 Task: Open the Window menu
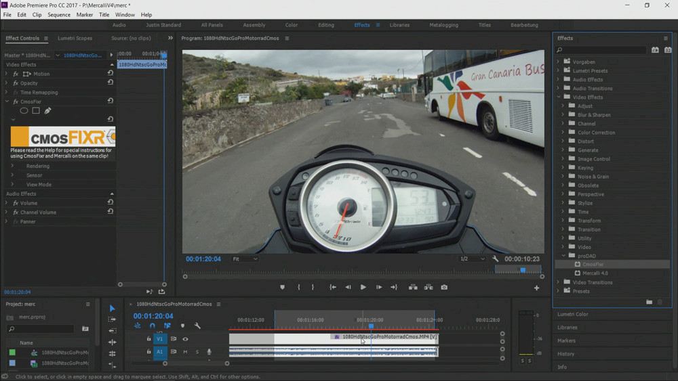coord(125,15)
